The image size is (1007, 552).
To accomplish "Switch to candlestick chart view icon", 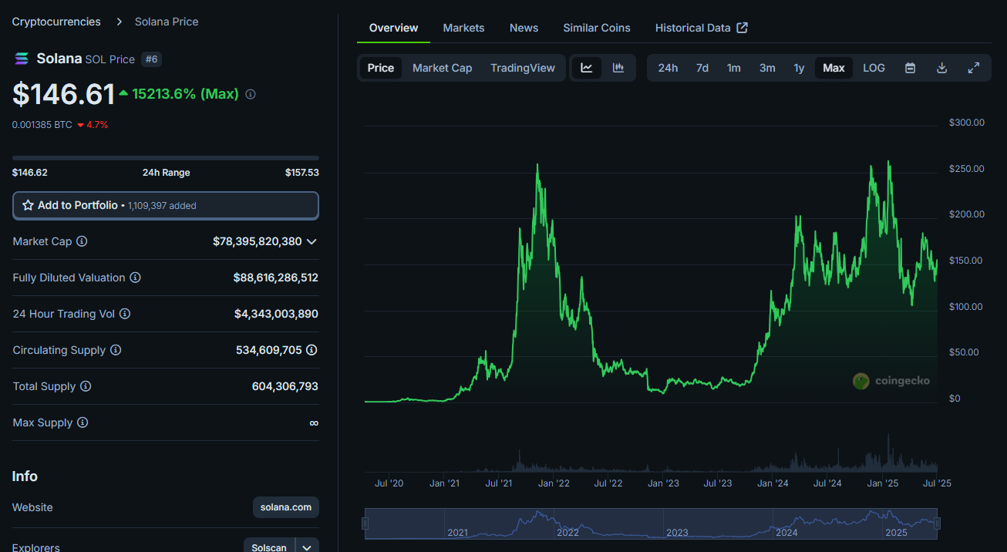I will click(618, 68).
